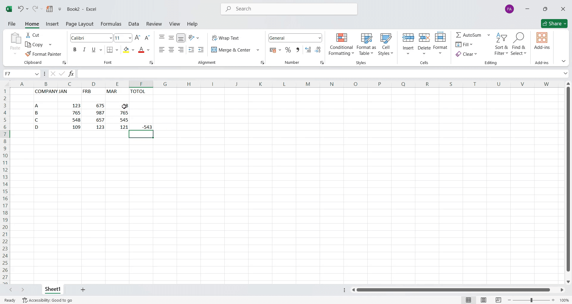Open the Add-ins icon
Viewport: 572px width, 304px height.
542,41
